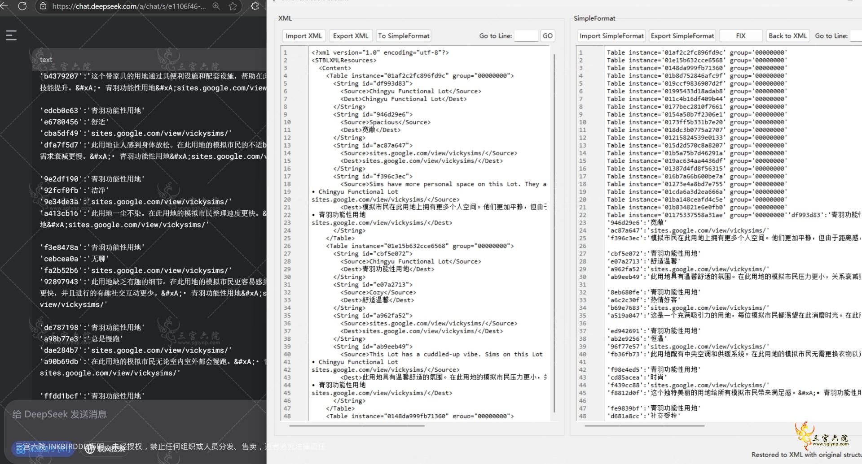Click Export SimpleFormat button

682,36
